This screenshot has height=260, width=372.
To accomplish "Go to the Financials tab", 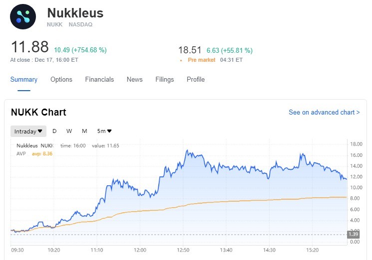I will tap(99, 80).
